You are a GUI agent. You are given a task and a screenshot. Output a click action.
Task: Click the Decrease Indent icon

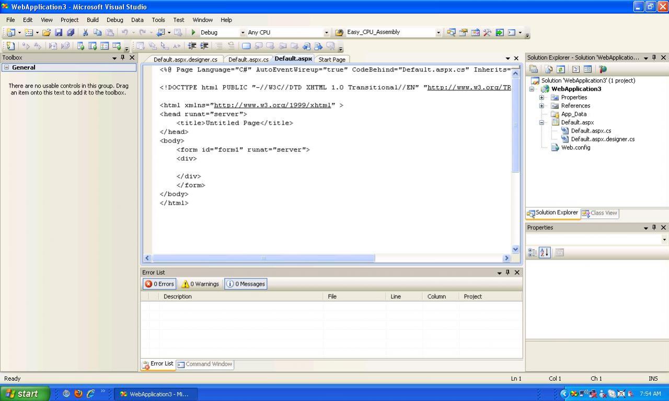pyautogui.click(x=192, y=46)
